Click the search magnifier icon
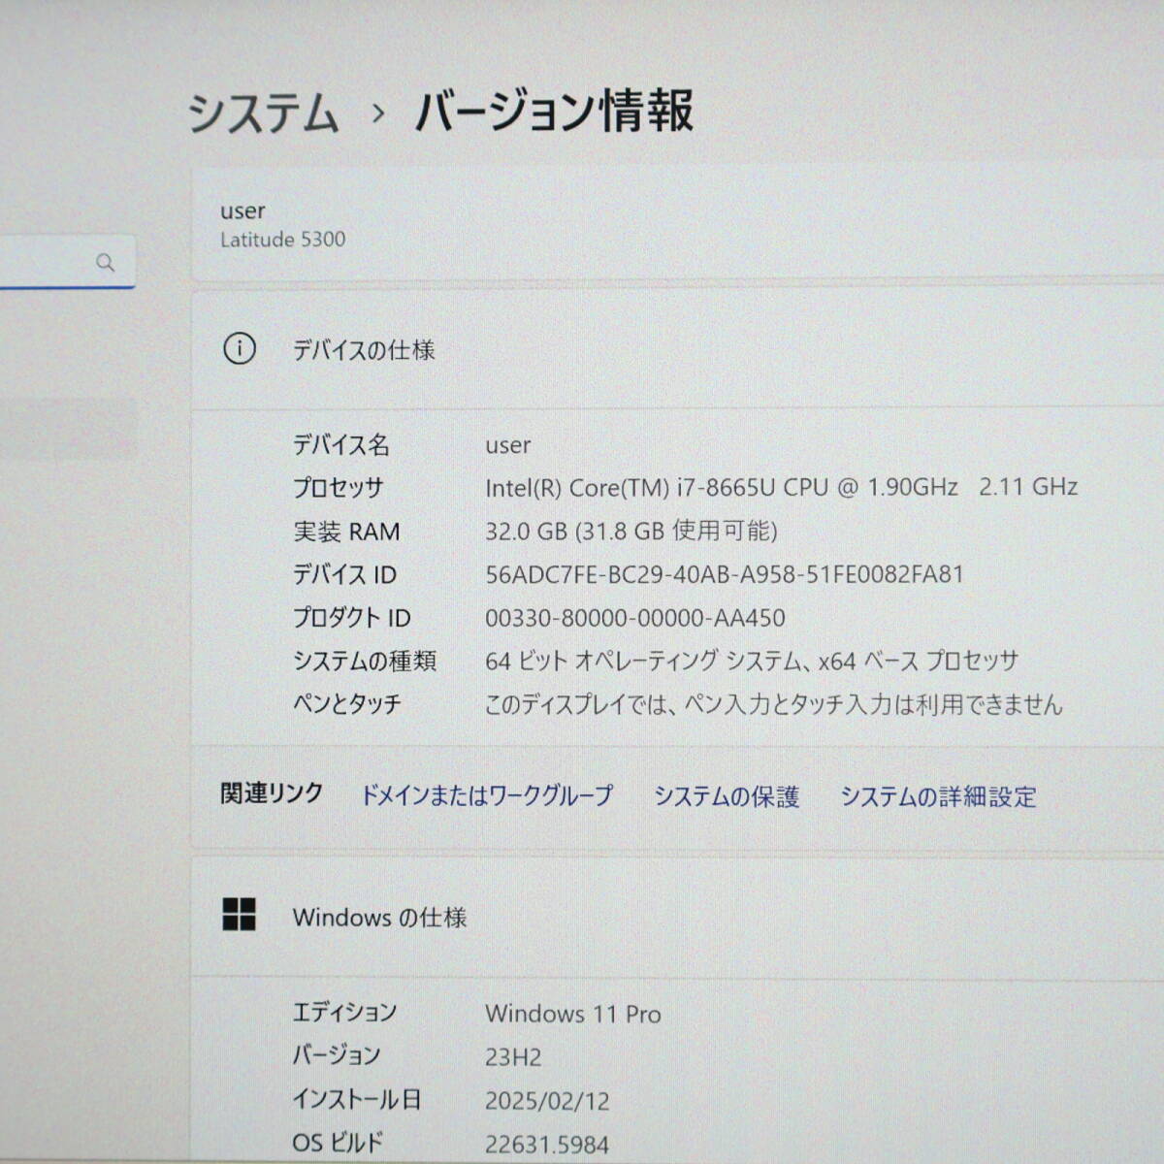The width and height of the screenshot is (1164, 1164). (106, 263)
